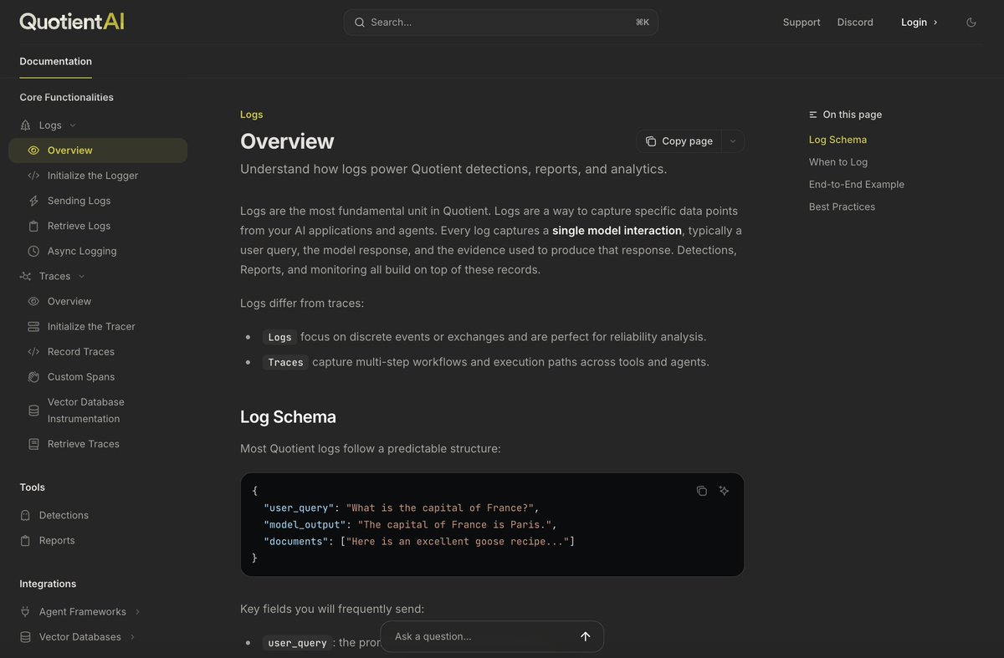Open the Discord link
1004x658 pixels.
[855, 23]
